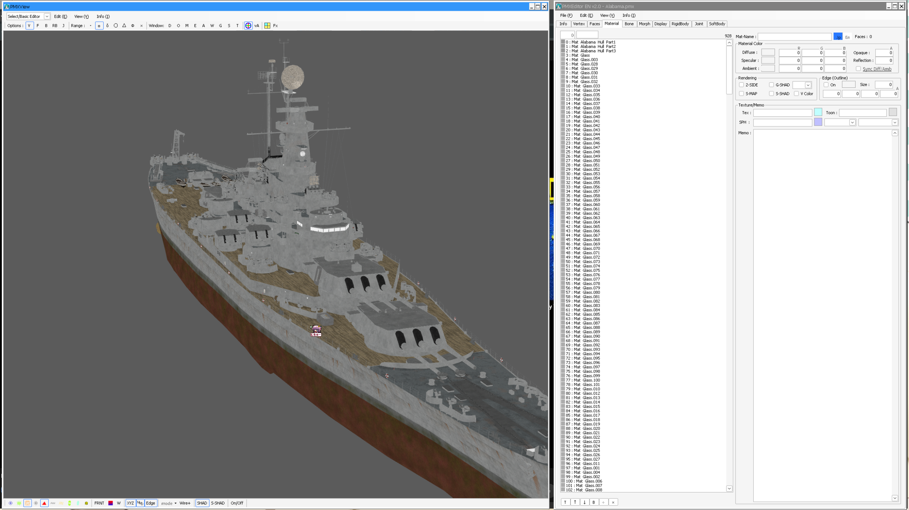This screenshot has width=909, height=510.
Task: Click the Wire+ button
Action: tap(185, 503)
